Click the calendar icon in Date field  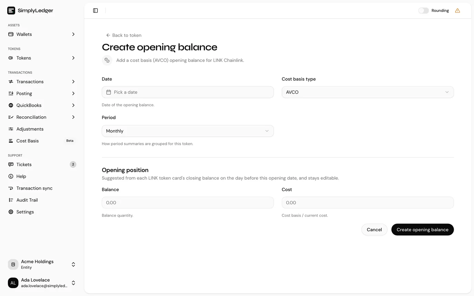click(x=109, y=92)
